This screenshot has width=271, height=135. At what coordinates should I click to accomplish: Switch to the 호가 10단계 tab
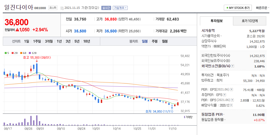coord(250,21)
